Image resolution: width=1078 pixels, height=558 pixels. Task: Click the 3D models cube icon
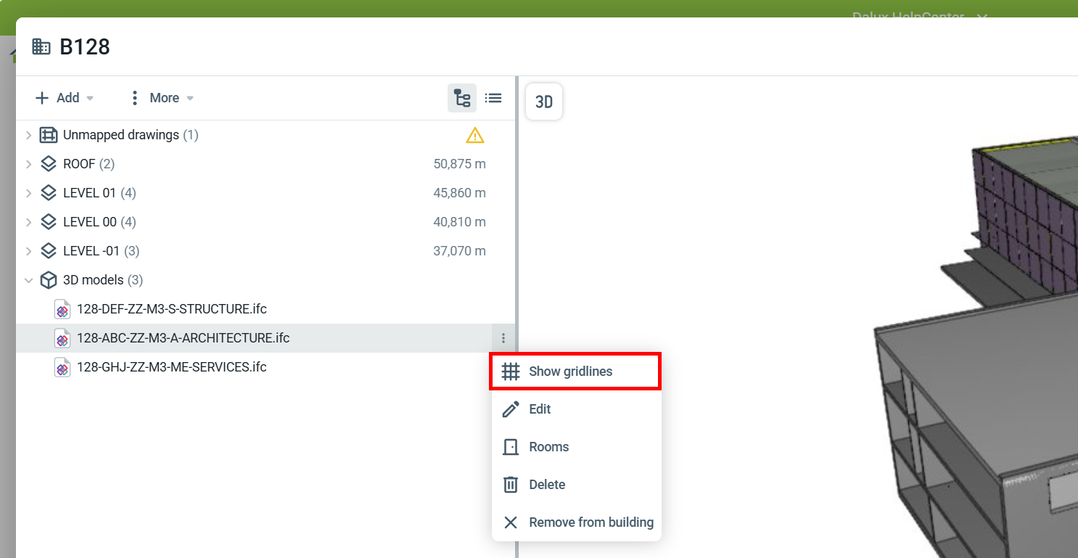tap(49, 280)
